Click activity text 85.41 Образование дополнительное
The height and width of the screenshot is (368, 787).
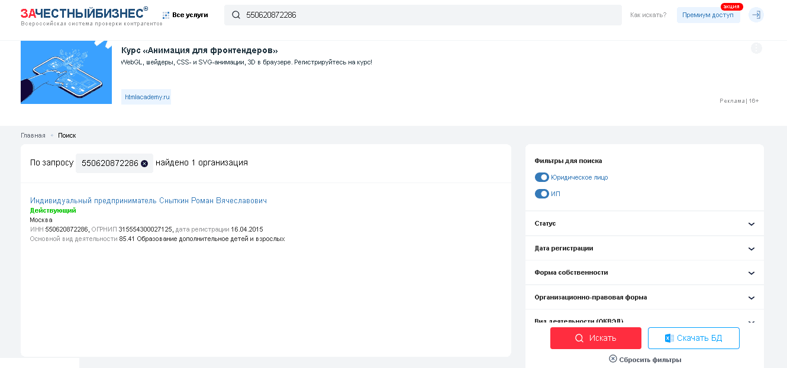tap(202, 239)
